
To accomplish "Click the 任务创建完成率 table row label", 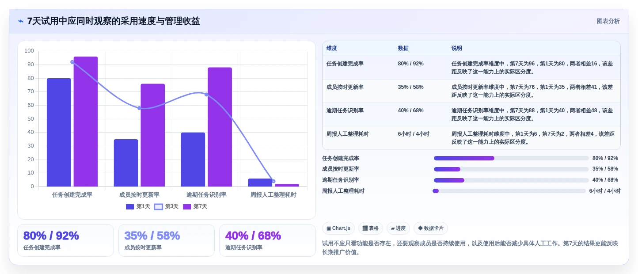I will click(x=345, y=64).
